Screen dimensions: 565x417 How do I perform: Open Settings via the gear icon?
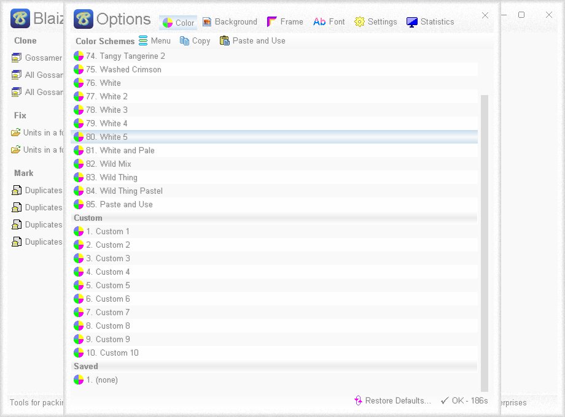click(x=359, y=22)
